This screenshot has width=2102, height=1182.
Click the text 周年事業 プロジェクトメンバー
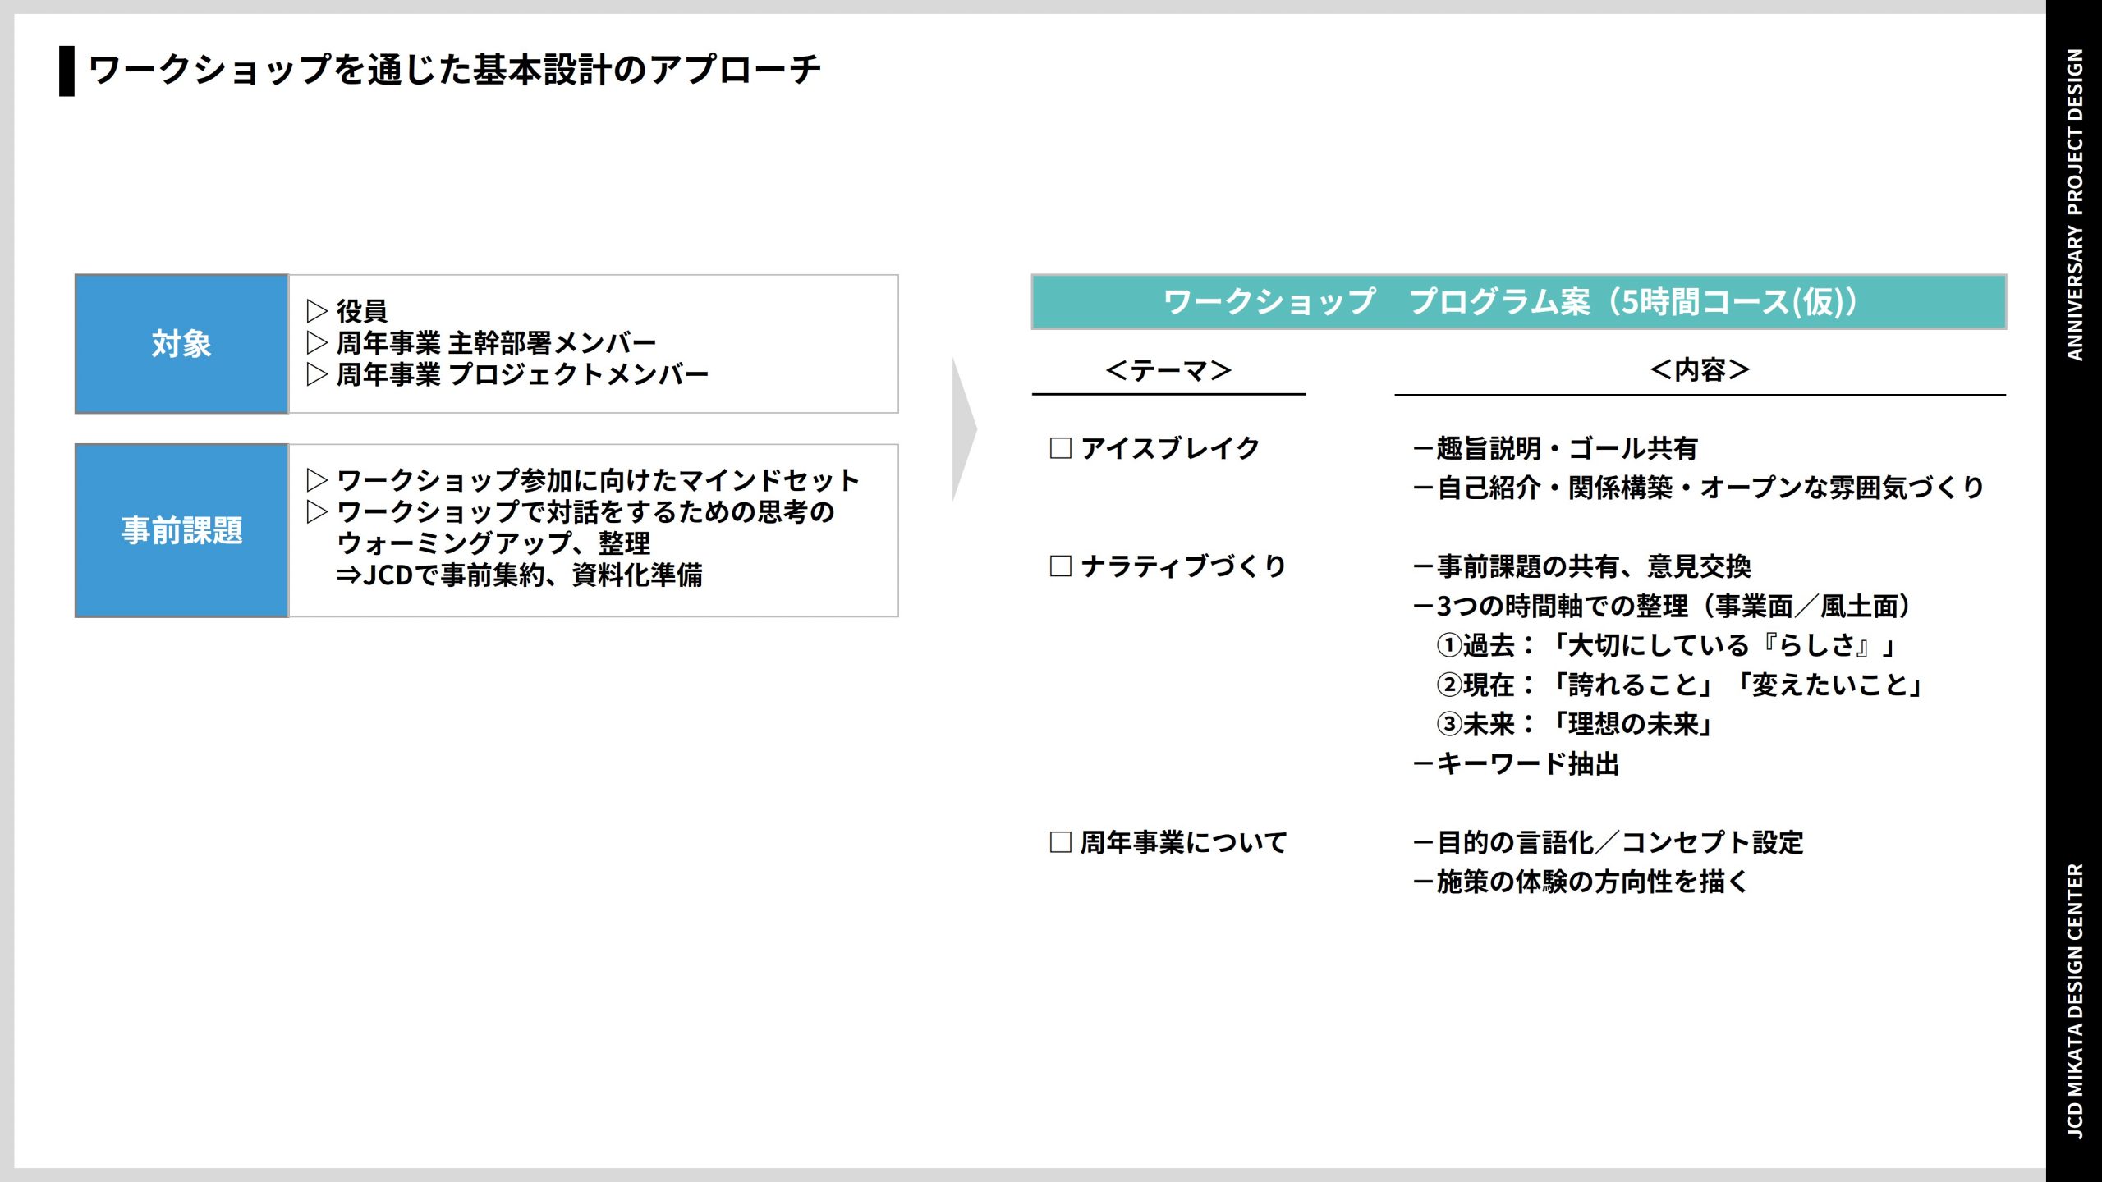click(522, 374)
